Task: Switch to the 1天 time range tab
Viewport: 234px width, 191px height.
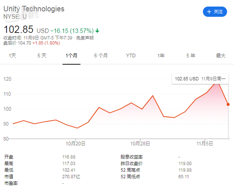Action: (12, 55)
